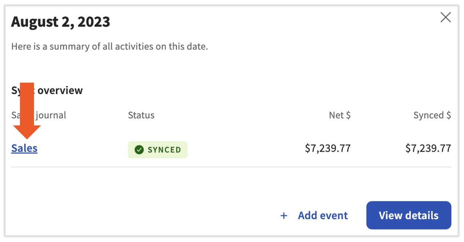This screenshot has height=242, width=464.
Task: Click the Synced $ column header
Action: point(432,115)
